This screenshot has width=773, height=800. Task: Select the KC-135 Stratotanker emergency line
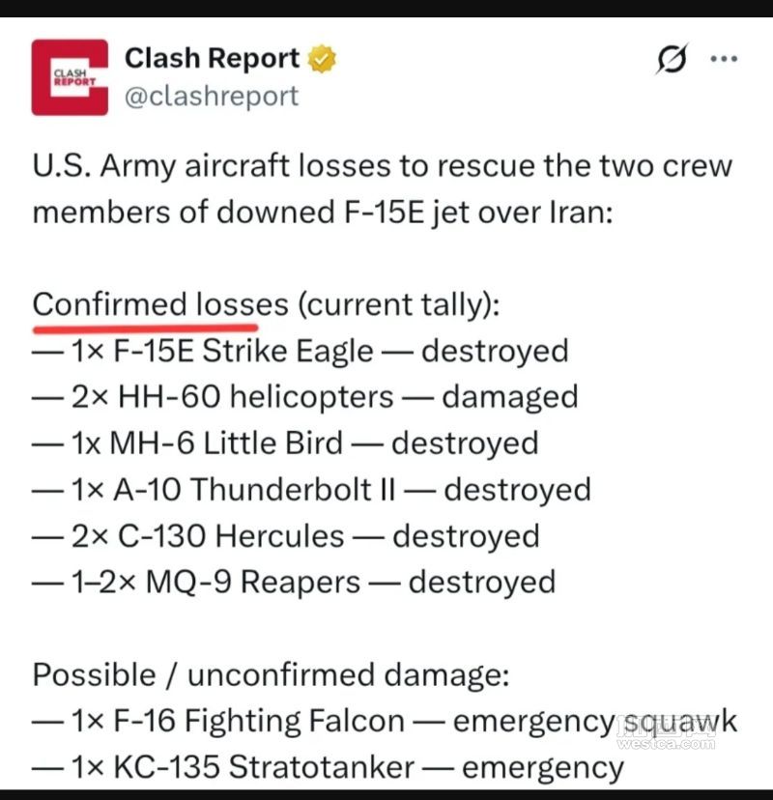click(329, 768)
